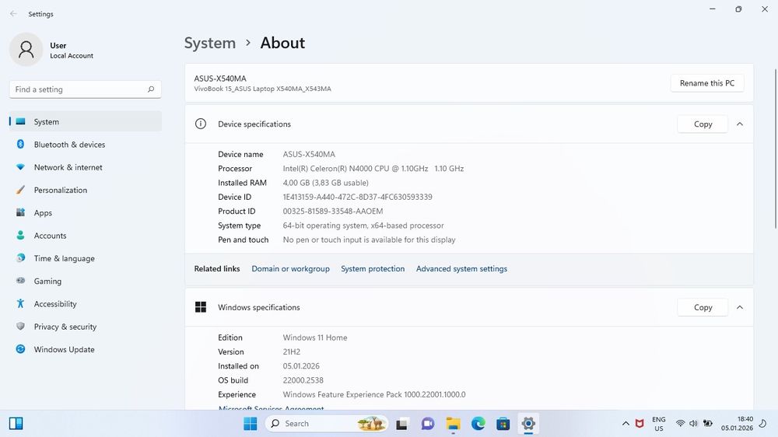Click the System type value text
Viewport: 778px width, 437px height.
click(363, 225)
